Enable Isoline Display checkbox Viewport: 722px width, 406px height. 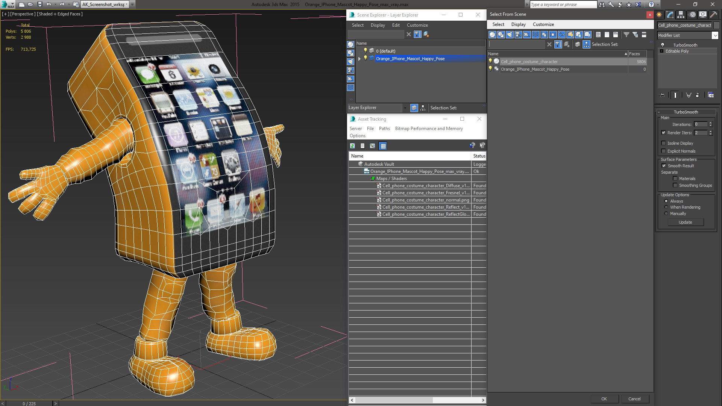(x=663, y=143)
